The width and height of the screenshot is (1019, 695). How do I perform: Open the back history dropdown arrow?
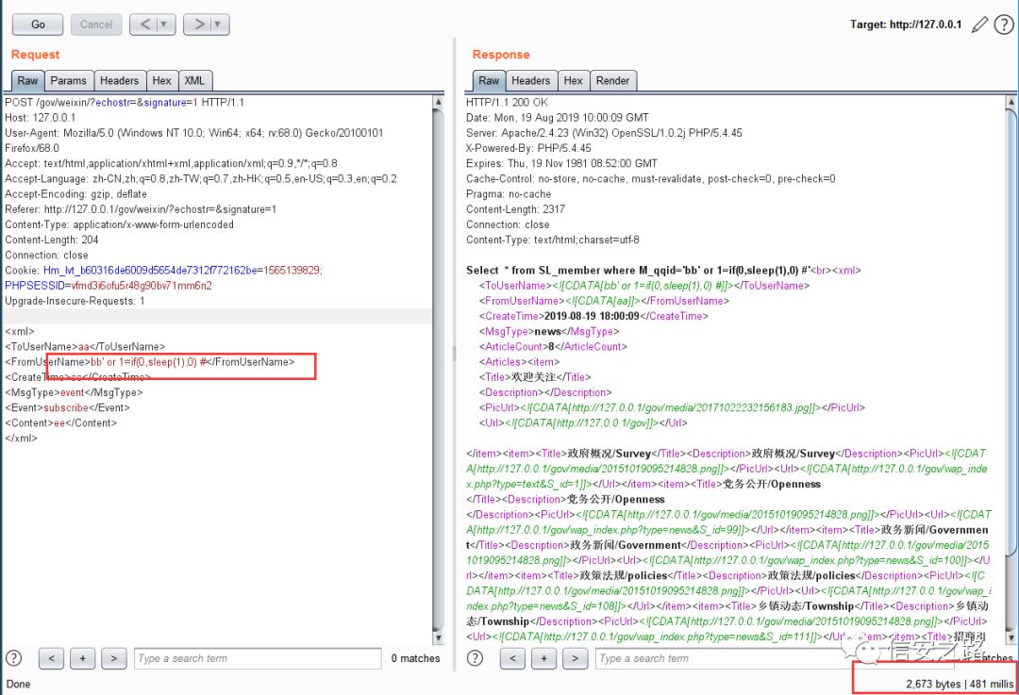[165, 25]
